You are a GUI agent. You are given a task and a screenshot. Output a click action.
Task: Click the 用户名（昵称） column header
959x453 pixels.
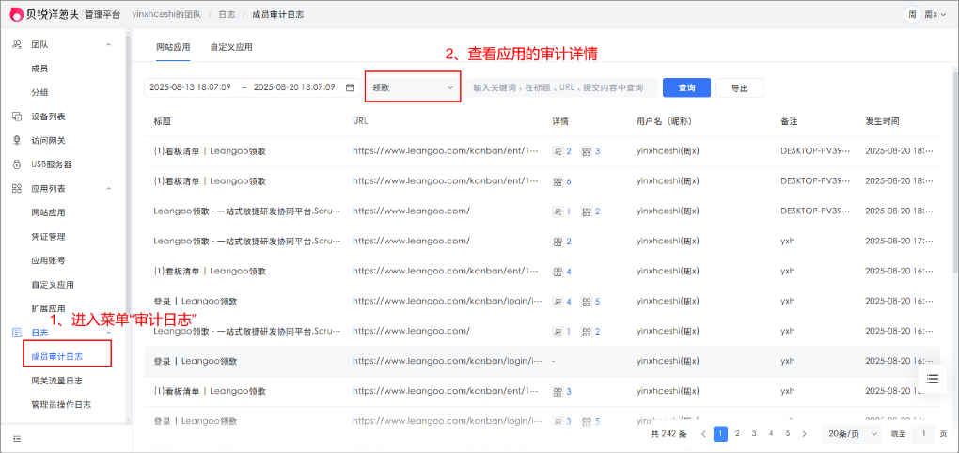664,121
